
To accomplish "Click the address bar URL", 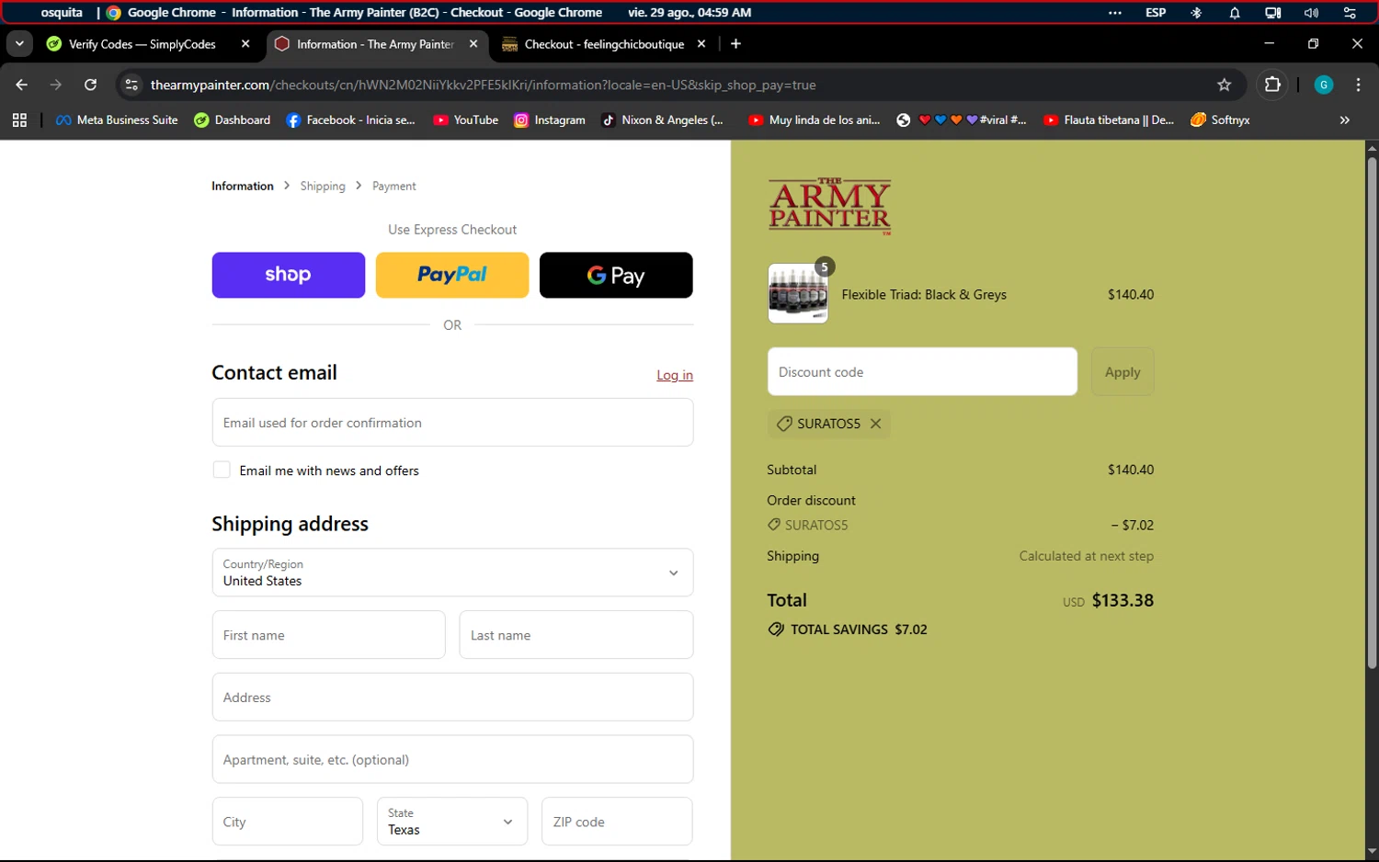I will coord(484,85).
